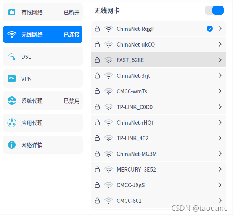Select the TP-LINK_402 network name

(132, 138)
